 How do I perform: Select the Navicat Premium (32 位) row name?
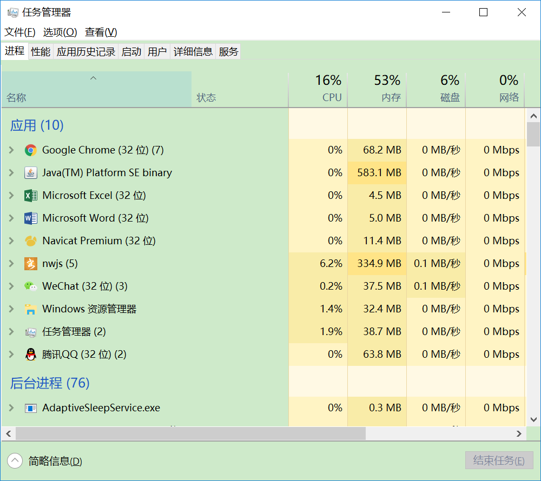pos(99,241)
